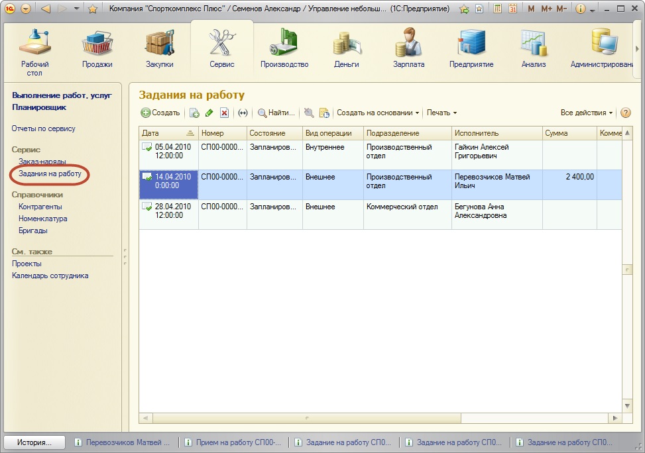The width and height of the screenshot is (645, 453).
Task: Open the calendar icon in title bar
Action: pyautogui.click(x=512, y=9)
